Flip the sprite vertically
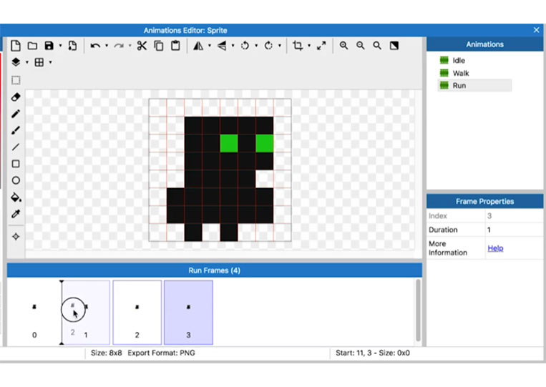The height and width of the screenshot is (387, 546). tap(222, 46)
